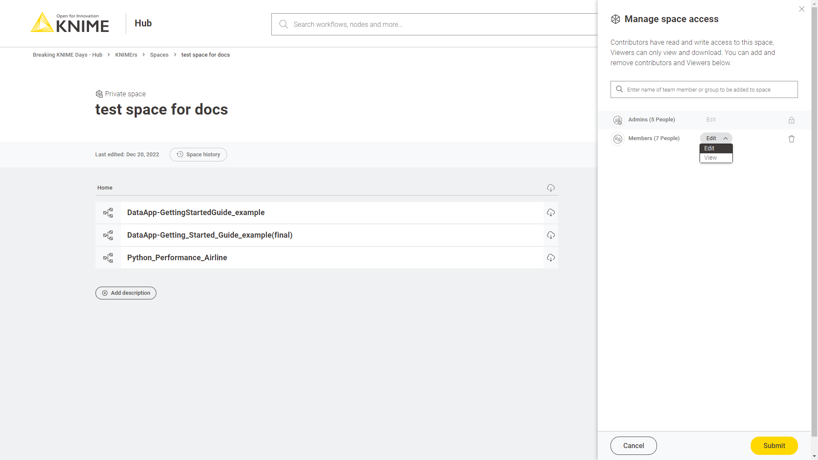Open Space history
The image size is (818, 460).
pyautogui.click(x=198, y=155)
